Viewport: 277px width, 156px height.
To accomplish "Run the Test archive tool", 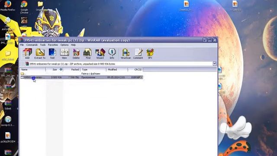I will click(x=52, y=54).
